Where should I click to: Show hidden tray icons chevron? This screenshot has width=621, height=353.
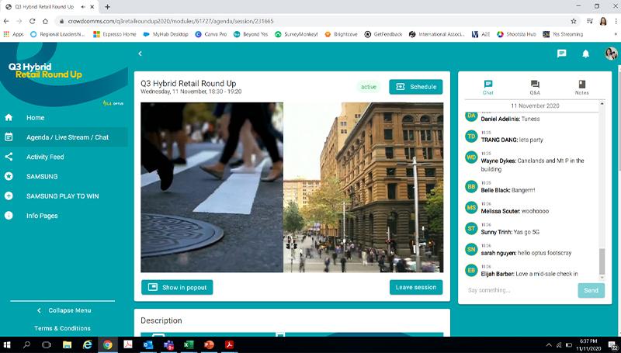point(549,345)
